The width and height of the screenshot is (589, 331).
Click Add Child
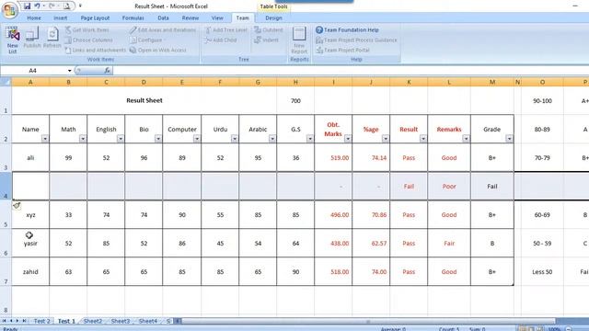[x=221, y=40]
